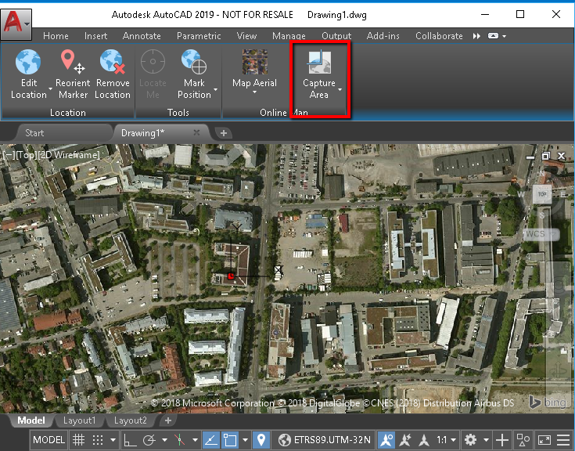This screenshot has width=575, height=451.
Task: Toggle drawing grid display
Action: click(x=78, y=439)
